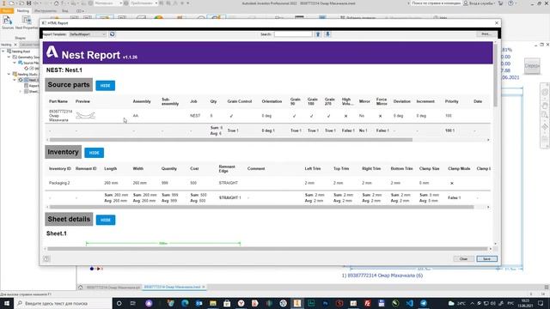Collapse the Geometry Sources tree node
The width and height of the screenshot is (550, 309).
(9, 57)
